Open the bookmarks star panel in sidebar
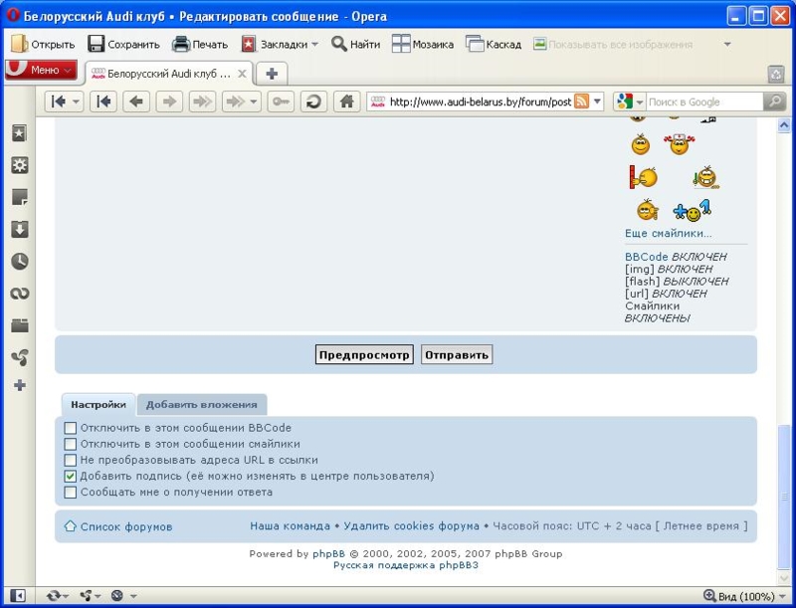The image size is (796, 608). click(19, 133)
